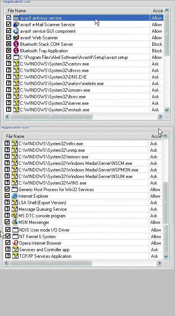Click the Internet Explorer icon

point(15,196)
